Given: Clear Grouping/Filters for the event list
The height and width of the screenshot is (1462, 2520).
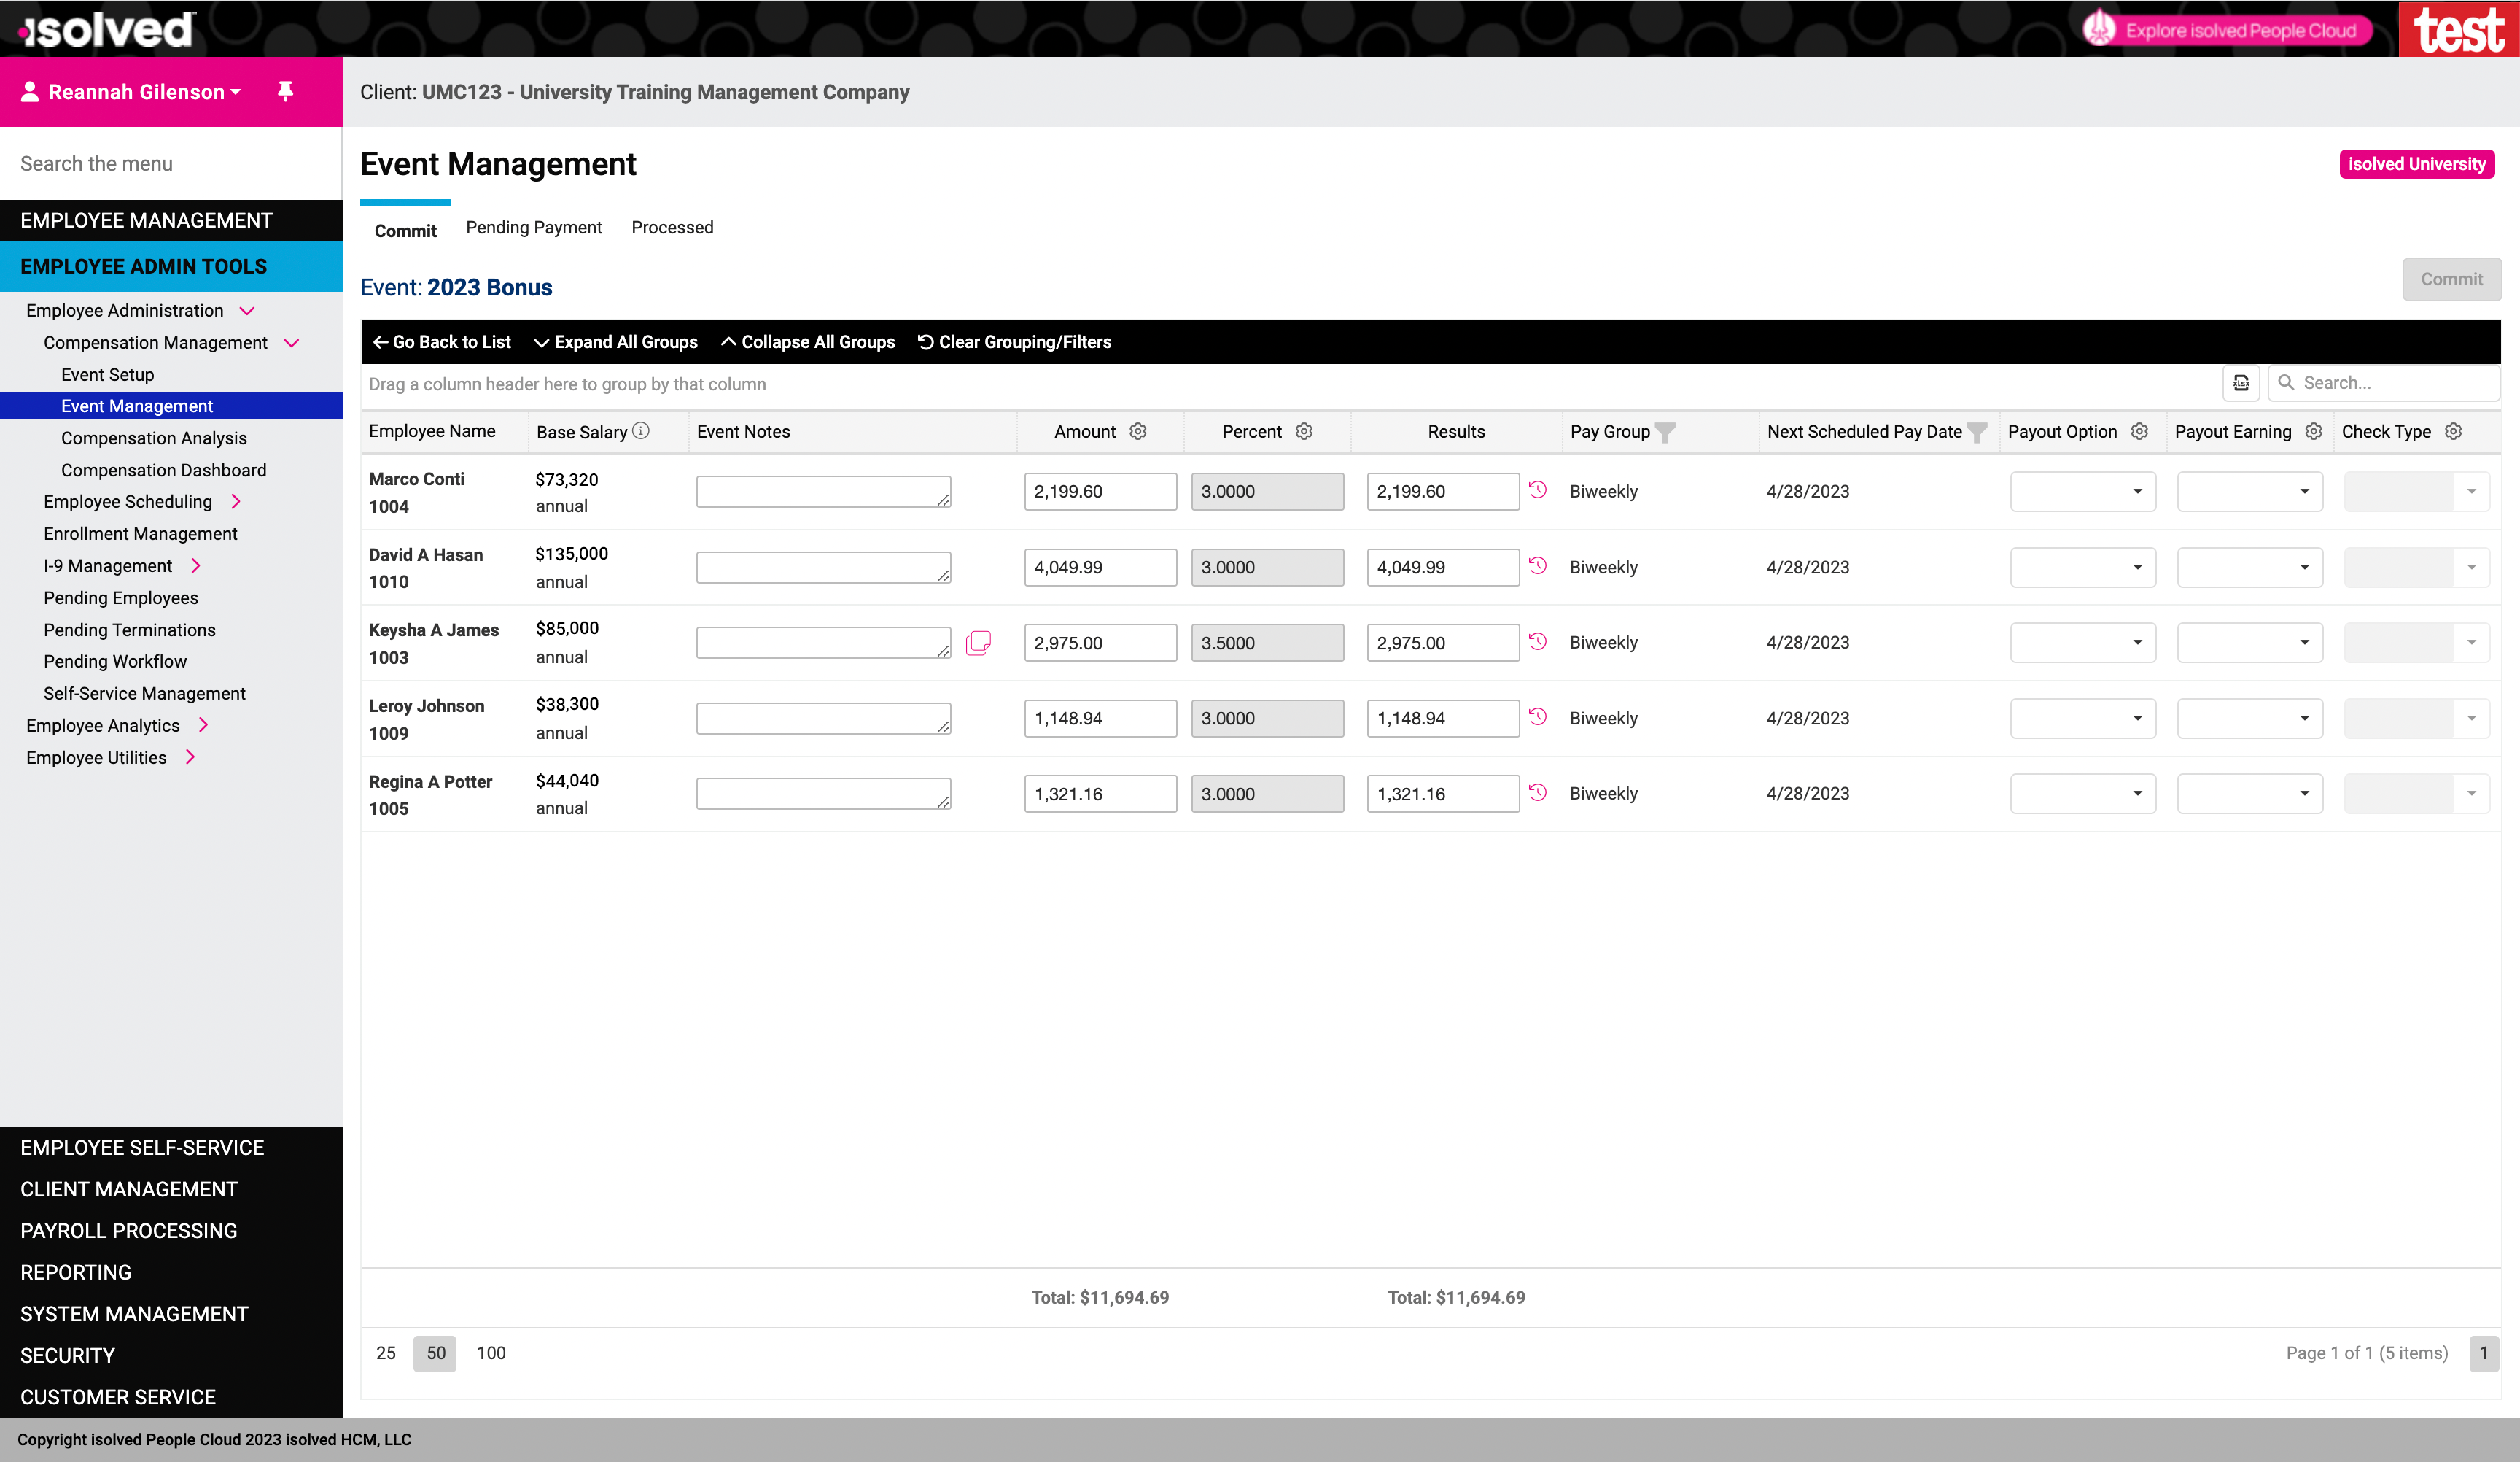Looking at the screenshot, I should tap(1014, 343).
